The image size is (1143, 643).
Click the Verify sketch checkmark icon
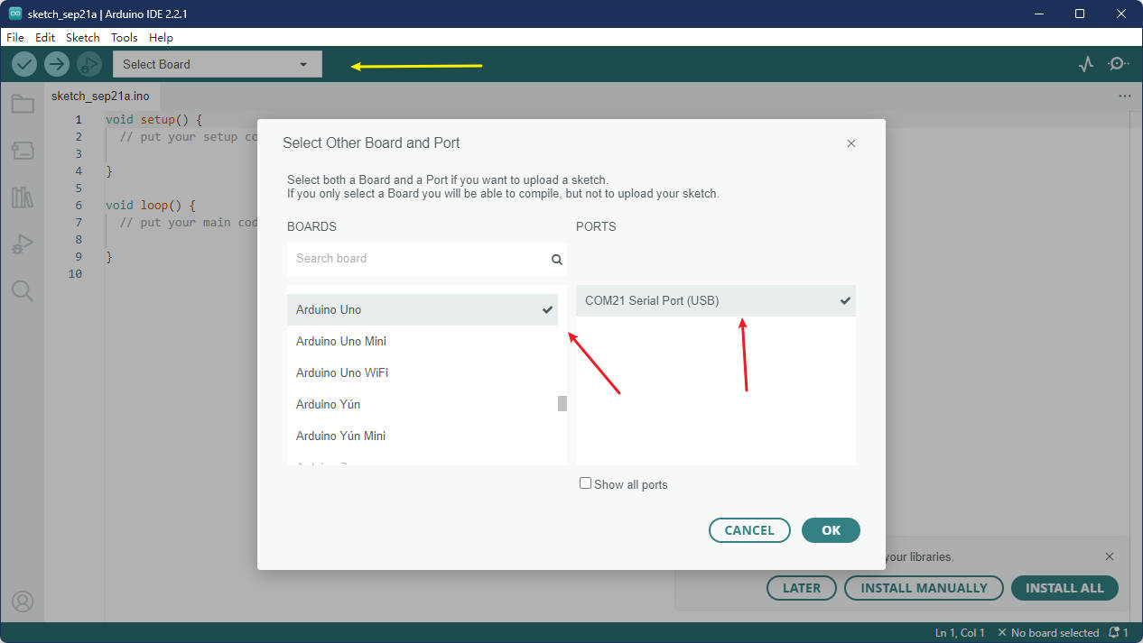(x=24, y=64)
